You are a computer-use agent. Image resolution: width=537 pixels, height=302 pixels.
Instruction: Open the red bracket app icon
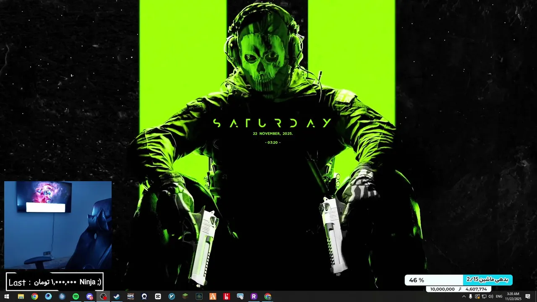[x=227, y=297]
